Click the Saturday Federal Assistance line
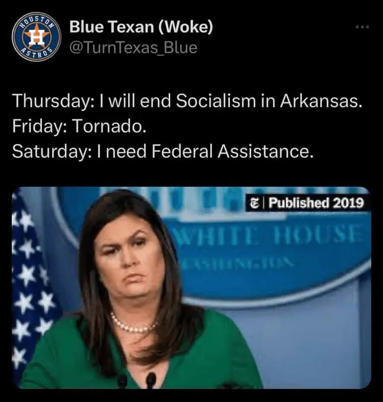Viewport: 383px width, 402px height. point(163,151)
